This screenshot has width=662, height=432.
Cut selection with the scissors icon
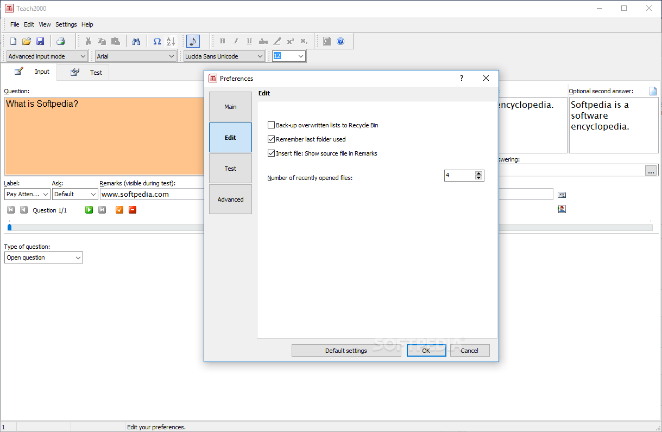point(87,41)
